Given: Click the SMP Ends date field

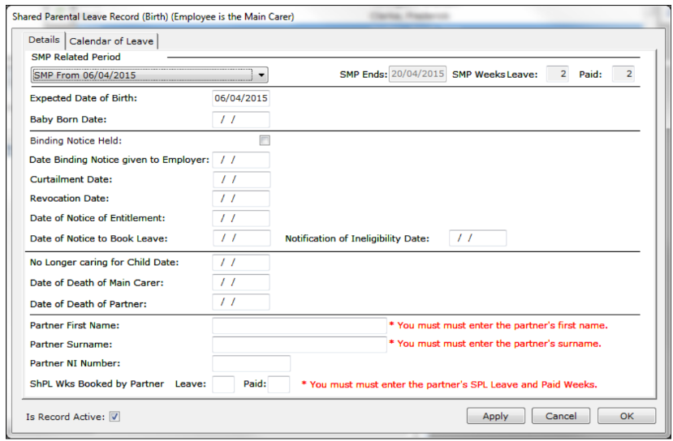Looking at the screenshot, I should click(417, 74).
